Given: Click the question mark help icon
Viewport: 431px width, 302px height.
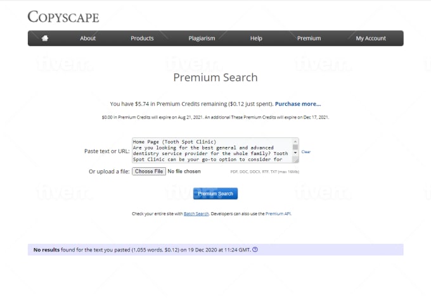Looking at the screenshot, I should pos(255,249).
